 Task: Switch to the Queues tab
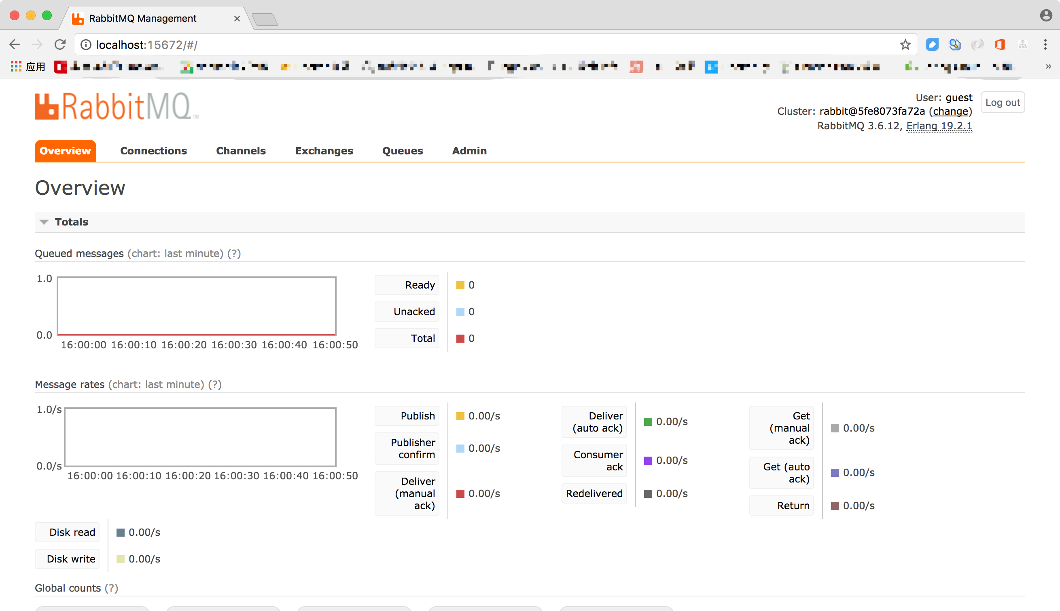(x=402, y=151)
